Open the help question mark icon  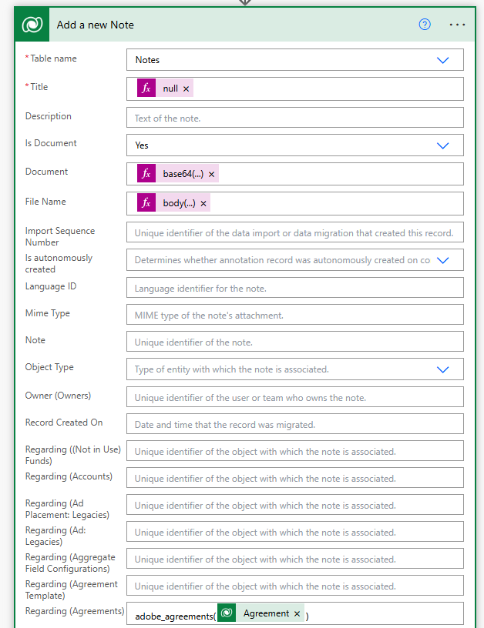click(x=425, y=25)
